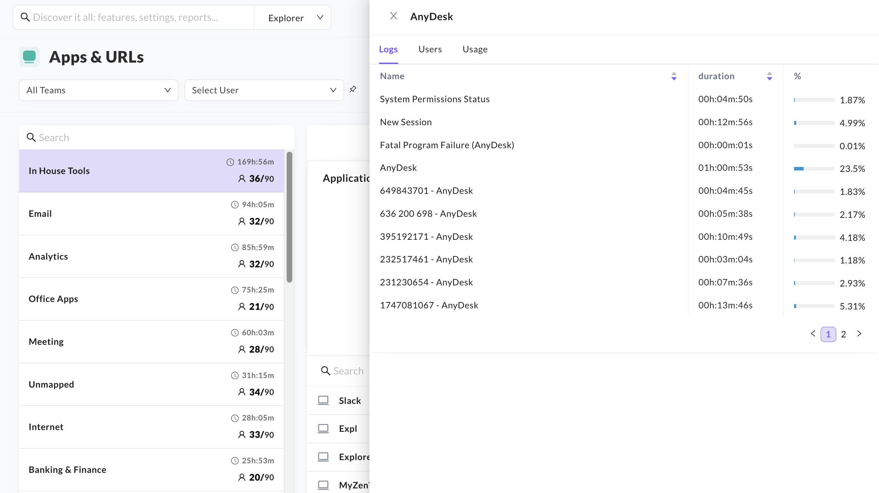Click the 5.31% usage bar for 1747081067
This screenshot has width=879, height=493.
pos(814,306)
